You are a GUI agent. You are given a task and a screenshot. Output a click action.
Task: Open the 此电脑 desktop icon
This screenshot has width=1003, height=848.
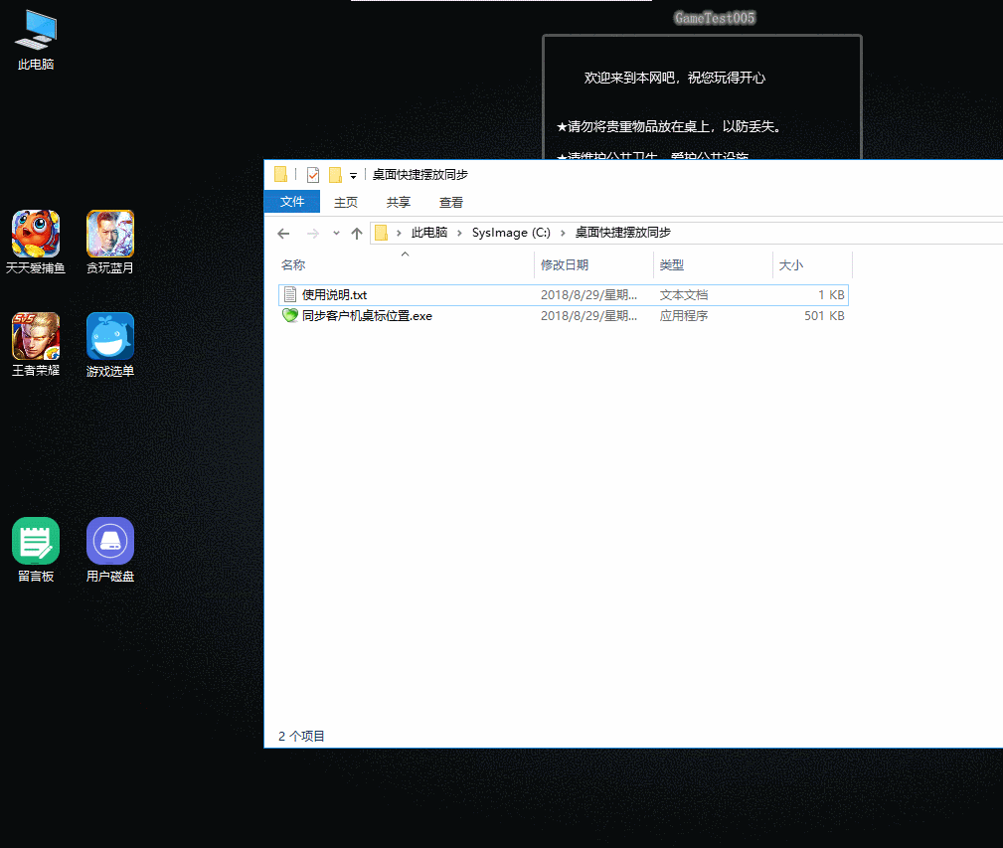(36, 40)
